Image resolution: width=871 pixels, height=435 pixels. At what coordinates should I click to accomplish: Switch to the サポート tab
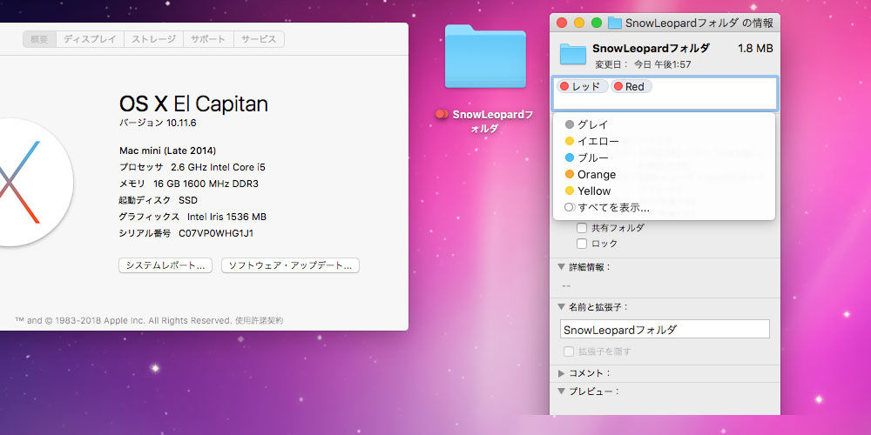(208, 39)
